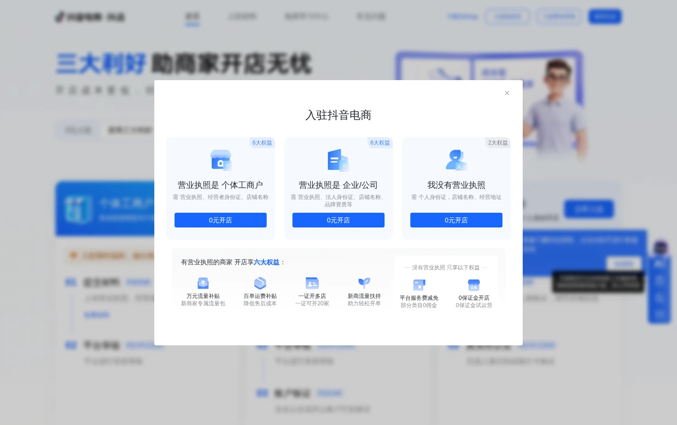The image size is (677, 425).
Task: Click 6大权益 badge on 企业/公司 card
Action: click(x=380, y=143)
